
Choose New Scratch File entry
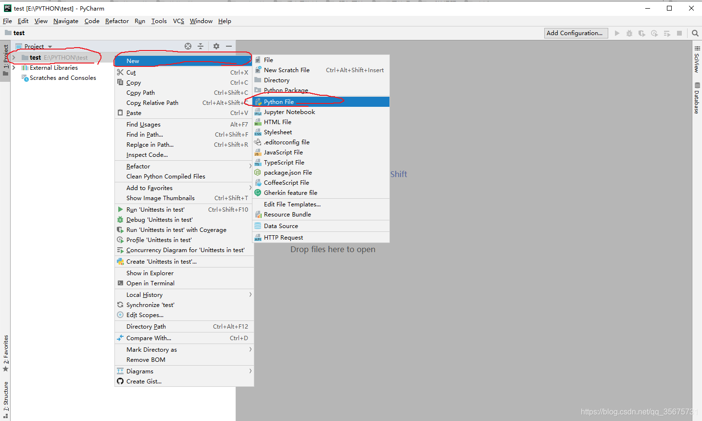tap(321, 70)
